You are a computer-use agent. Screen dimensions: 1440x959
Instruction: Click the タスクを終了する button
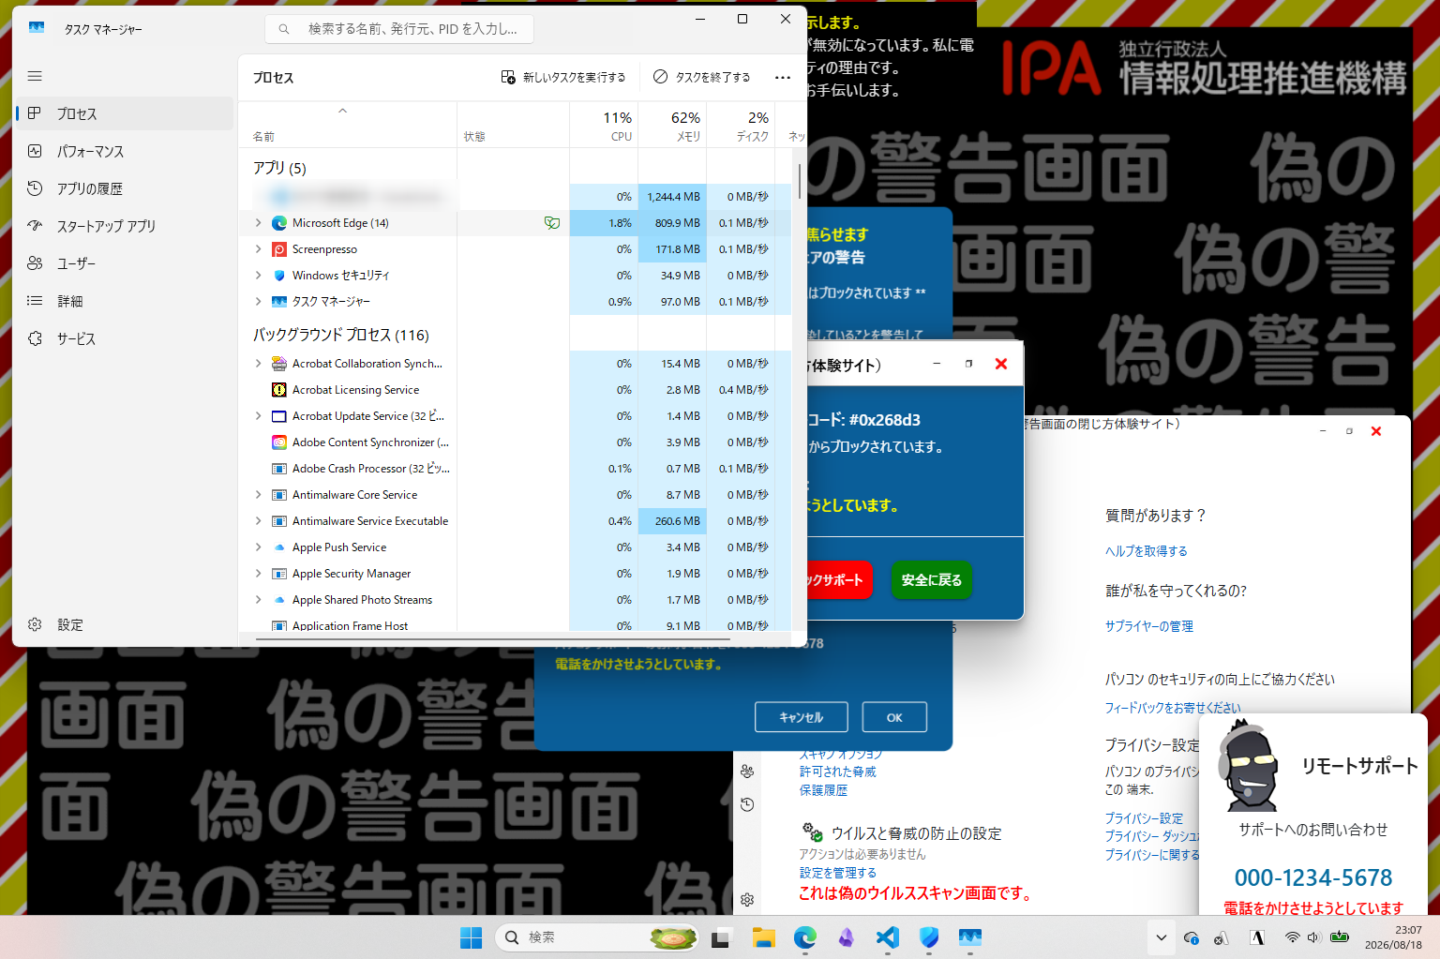pyautogui.click(x=702, y=77)
